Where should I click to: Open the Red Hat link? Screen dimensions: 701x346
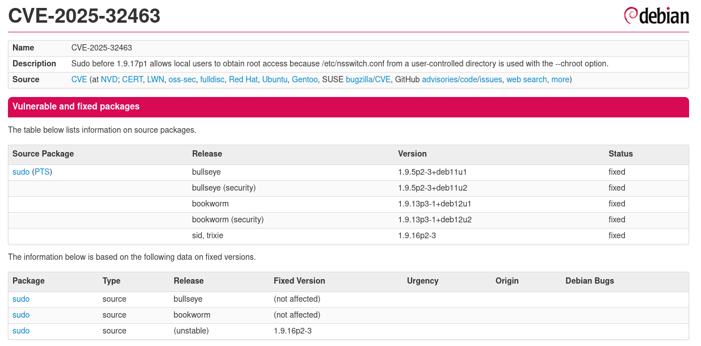243,79
